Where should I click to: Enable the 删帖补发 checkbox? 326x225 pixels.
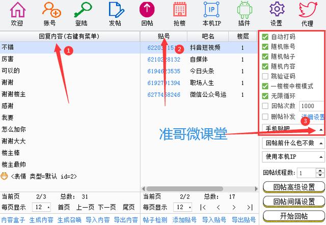click(x=265, y=117)
